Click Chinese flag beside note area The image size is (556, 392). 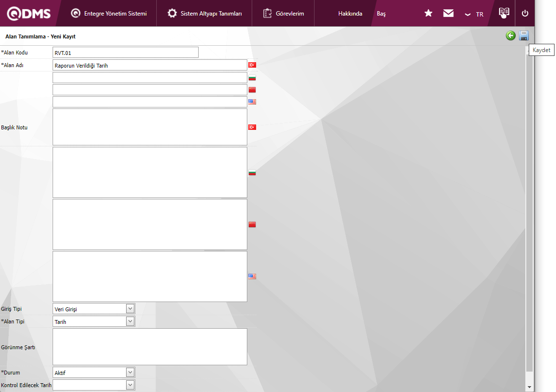coord(252,225)
